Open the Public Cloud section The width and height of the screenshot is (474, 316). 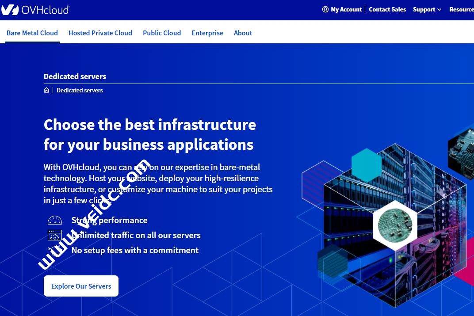click(x=162, y=33)
